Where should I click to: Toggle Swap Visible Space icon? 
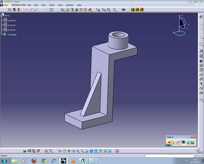(x=110, y=151)
